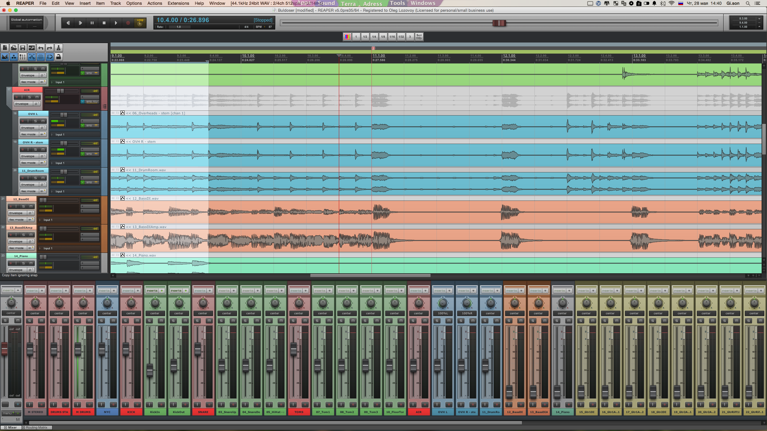Toggle the grid lines icon
The height and width of the screenshot is (431, 767).
point(22,57)
